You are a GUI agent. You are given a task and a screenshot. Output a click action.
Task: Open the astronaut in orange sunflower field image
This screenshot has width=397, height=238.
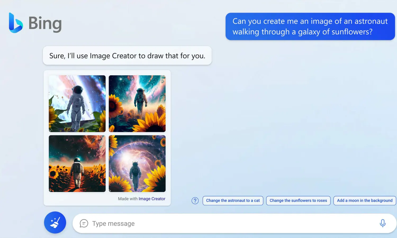click(77, 164)
